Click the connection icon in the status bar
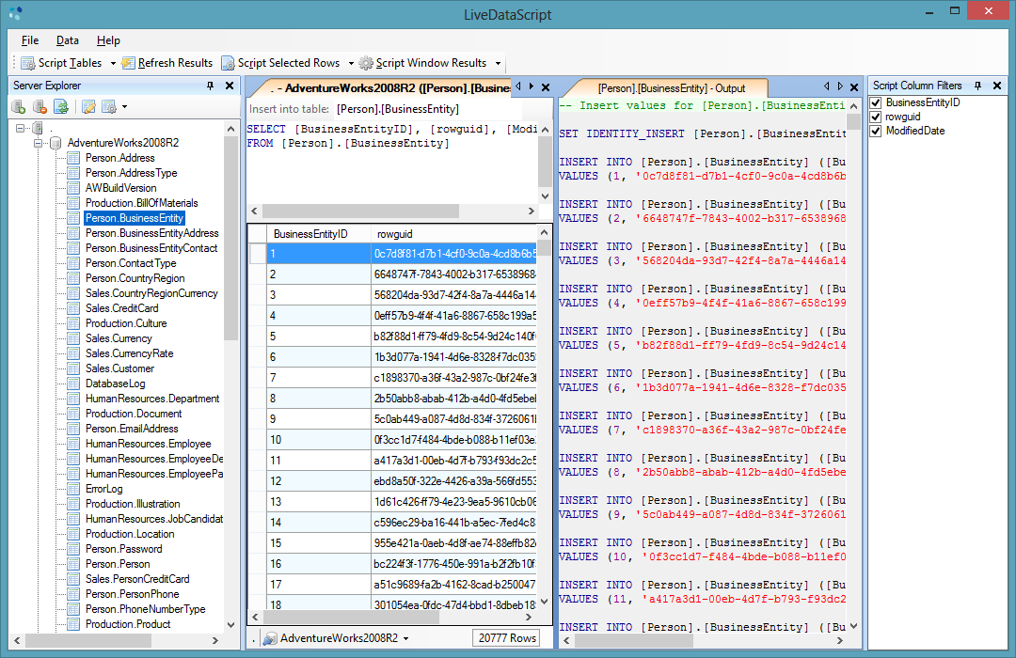 [270, 638]
